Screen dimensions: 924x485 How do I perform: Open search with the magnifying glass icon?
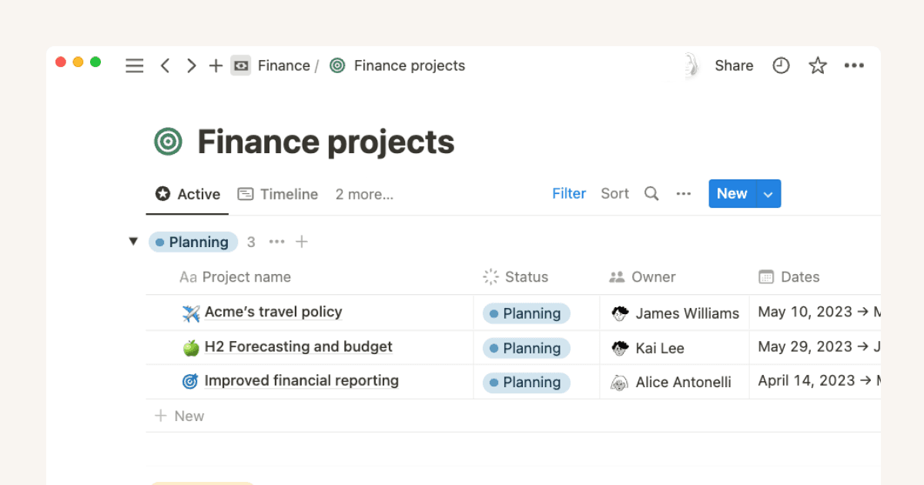[x=651, y=193]
